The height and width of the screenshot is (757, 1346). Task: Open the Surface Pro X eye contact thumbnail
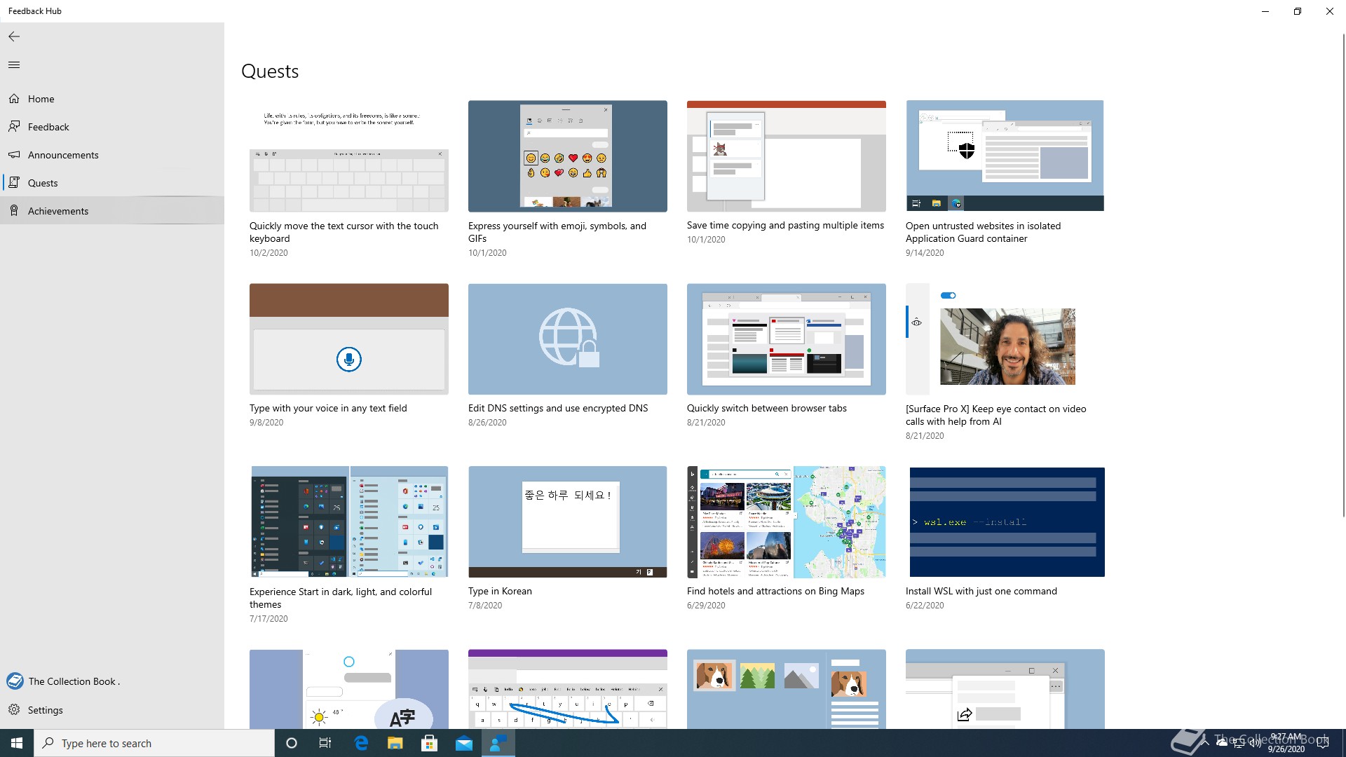pos(1005,339)
